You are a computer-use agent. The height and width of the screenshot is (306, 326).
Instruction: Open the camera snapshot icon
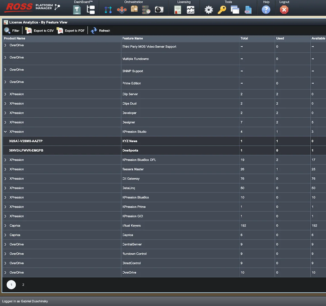coord(159,10)
